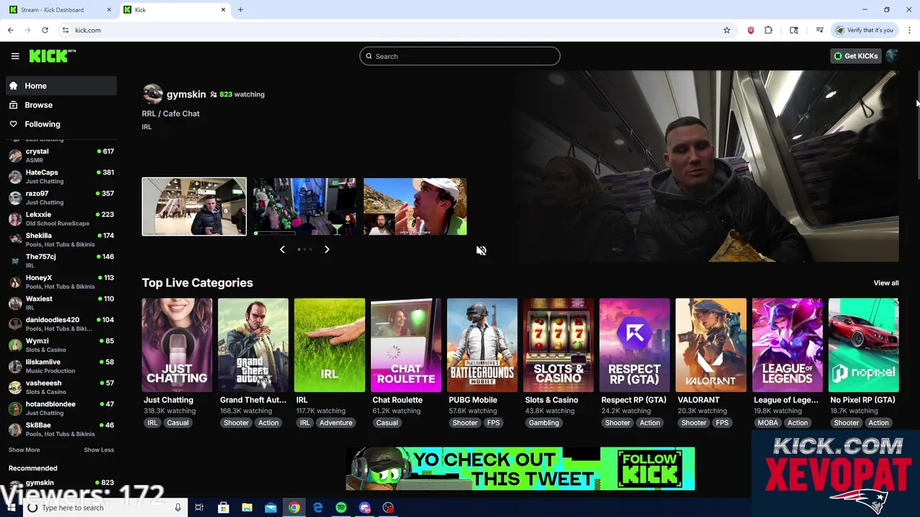Go to Home in the sidebar

point(61,85)
